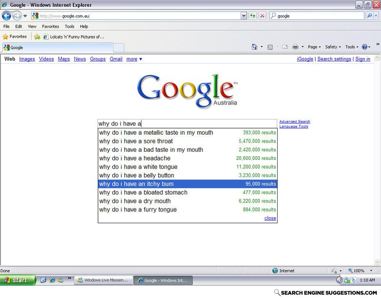381x298 pixels.
Task: Select suggestion 'why do i have a bloated stomach'
Action: tap(188, 193)
